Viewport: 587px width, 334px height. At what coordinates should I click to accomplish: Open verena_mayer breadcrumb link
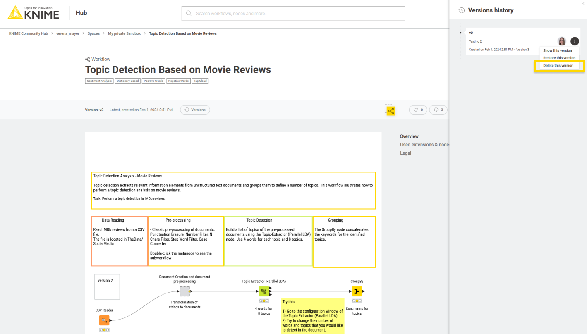tap(68, 33)
